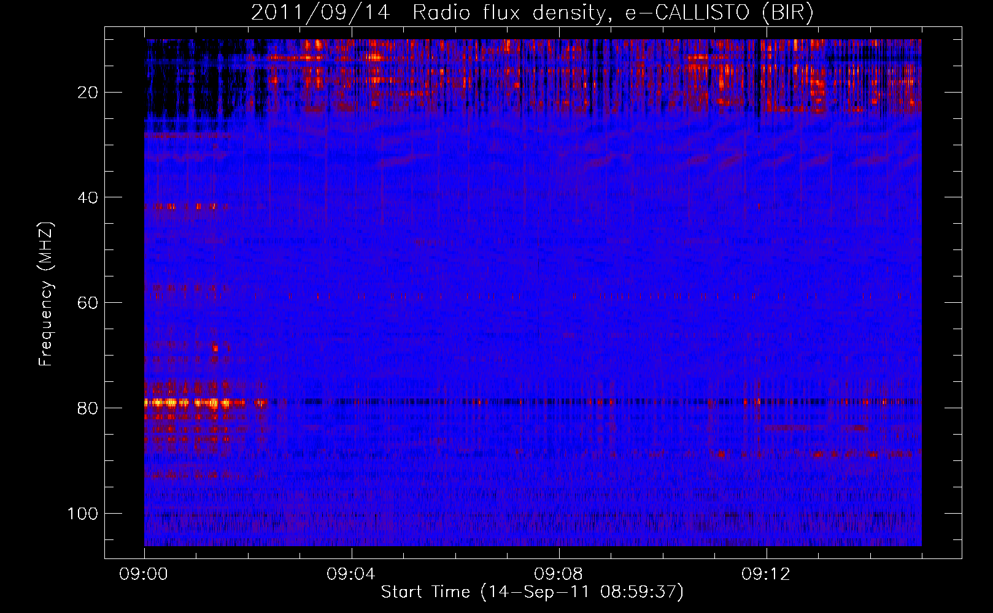
Task: Click the 100 frequency tick label
Action: tap(83, 514)
